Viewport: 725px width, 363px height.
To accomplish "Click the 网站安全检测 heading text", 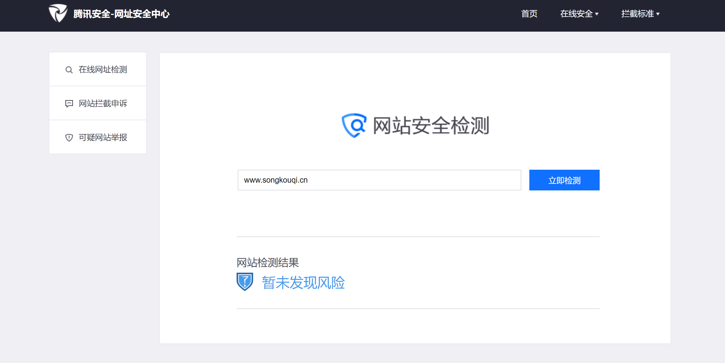I will [x=431, y=125].
